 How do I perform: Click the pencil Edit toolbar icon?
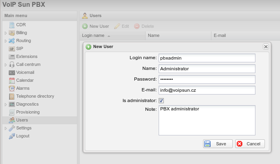pyautogui.click(x=117, y=27)
